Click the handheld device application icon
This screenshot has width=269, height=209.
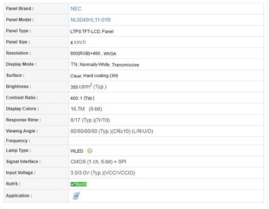point(76,196)
